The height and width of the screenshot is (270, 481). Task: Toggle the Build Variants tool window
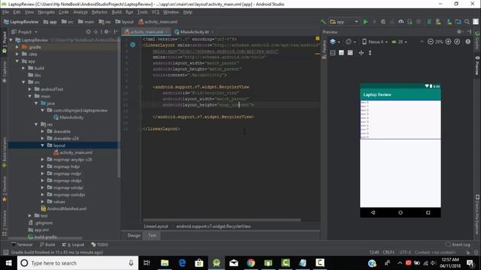click(5, 152)
